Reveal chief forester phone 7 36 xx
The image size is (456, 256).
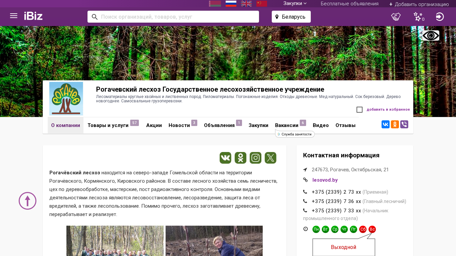click(336, 201)
